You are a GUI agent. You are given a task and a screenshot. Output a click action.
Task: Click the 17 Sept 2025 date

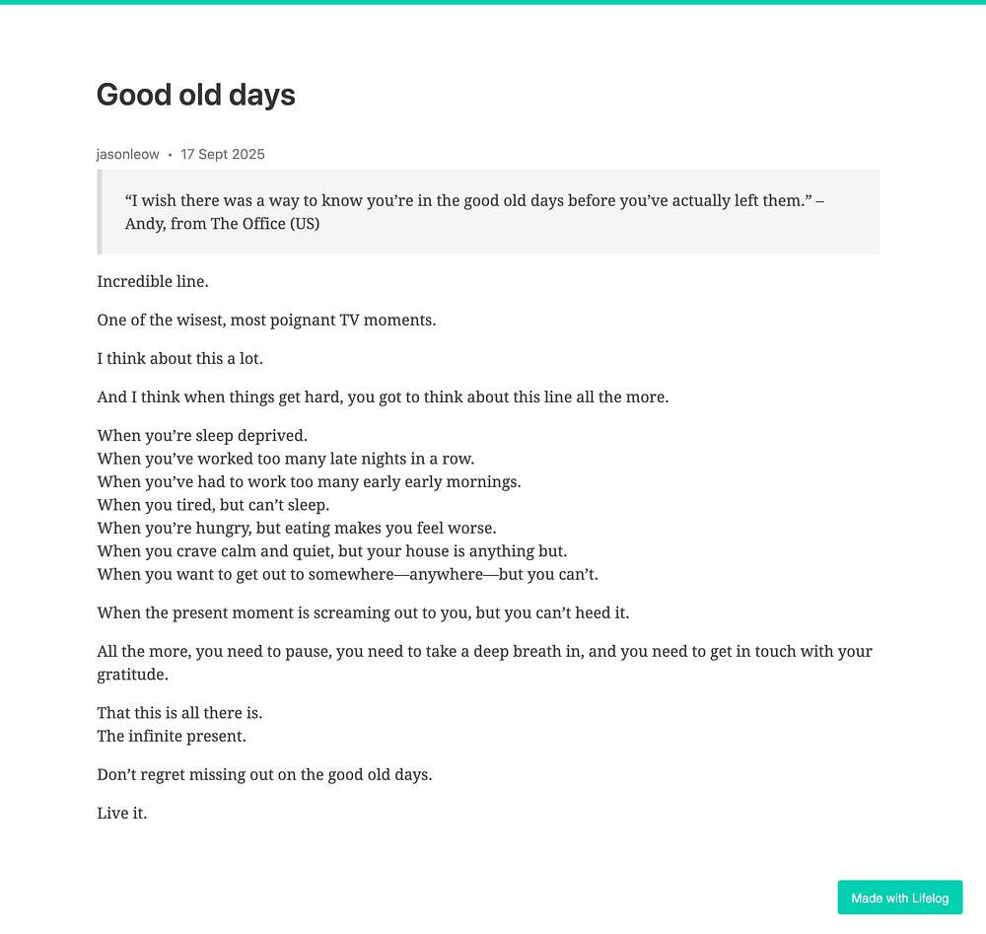click(x=223, y=154)
